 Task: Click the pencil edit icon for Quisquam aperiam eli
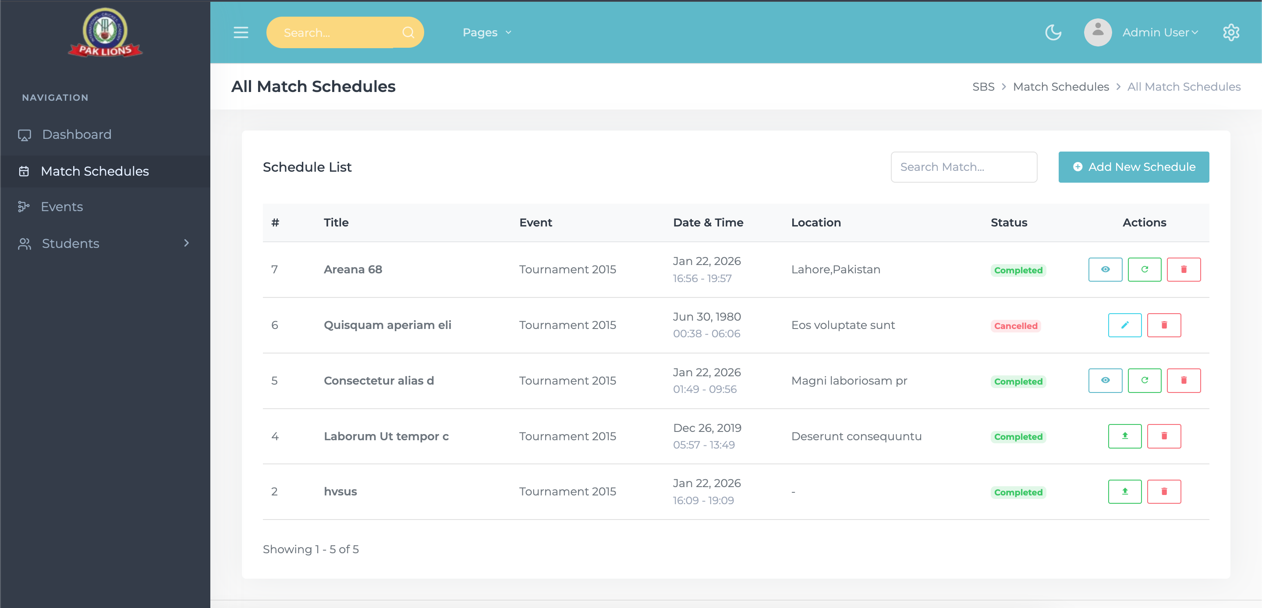point(1124,325)
